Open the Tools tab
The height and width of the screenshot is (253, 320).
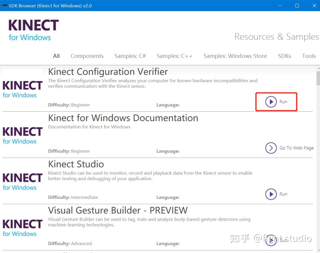309,56
